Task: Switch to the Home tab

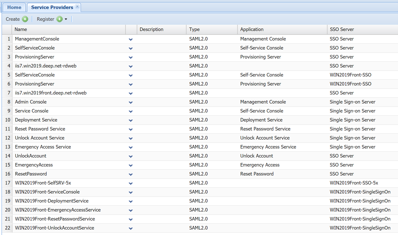Action: click(x=14, y=7)
